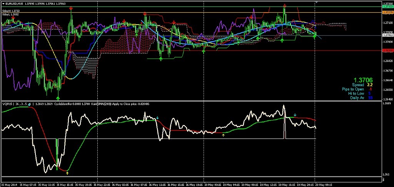Click the Hi to Low label
The image size is (394, 187).
[356, 93]
